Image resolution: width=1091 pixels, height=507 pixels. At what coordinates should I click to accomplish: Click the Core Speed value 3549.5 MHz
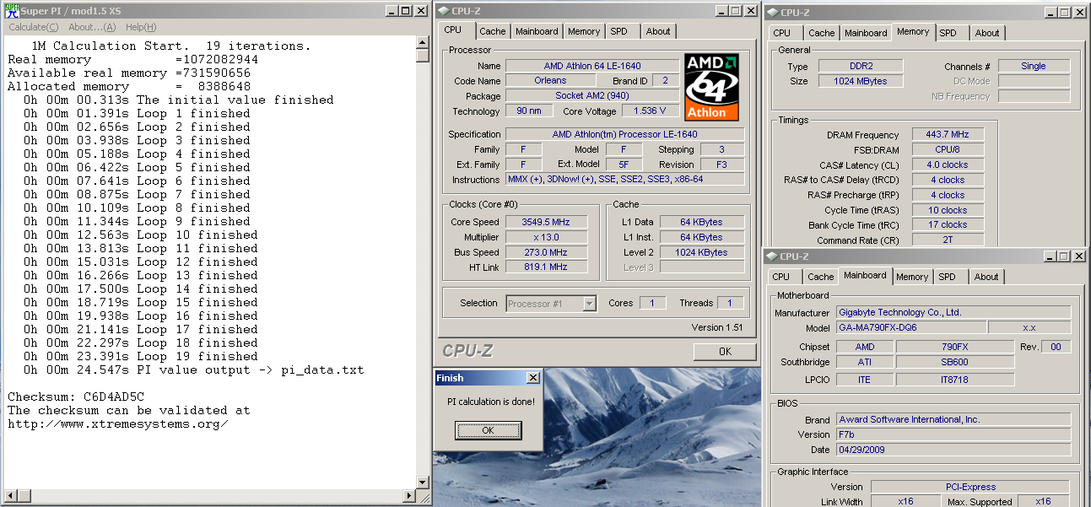click(546, 222)
